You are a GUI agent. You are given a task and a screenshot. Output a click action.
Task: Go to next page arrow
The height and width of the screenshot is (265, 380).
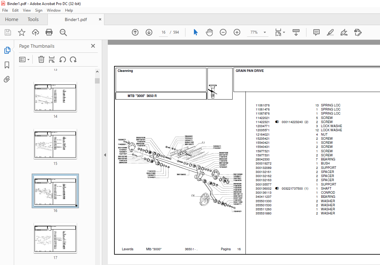click(149, 32)
